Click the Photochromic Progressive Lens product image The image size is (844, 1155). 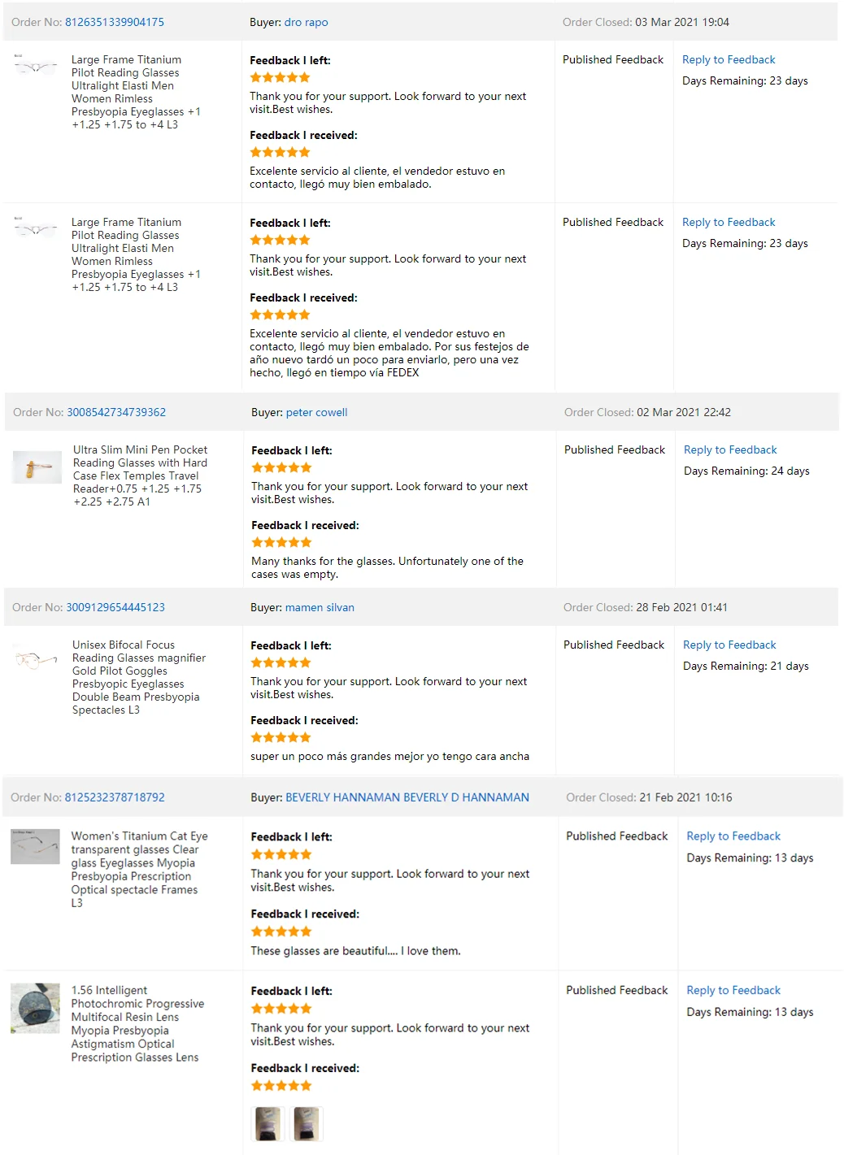point(35,1008)
